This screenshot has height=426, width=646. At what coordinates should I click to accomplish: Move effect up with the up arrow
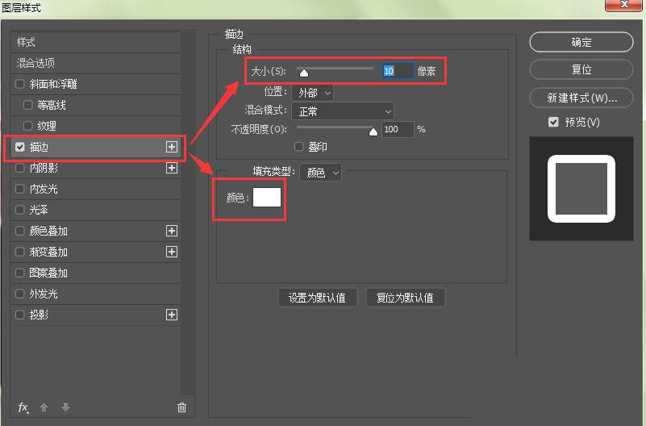click(x=44, y=407)
